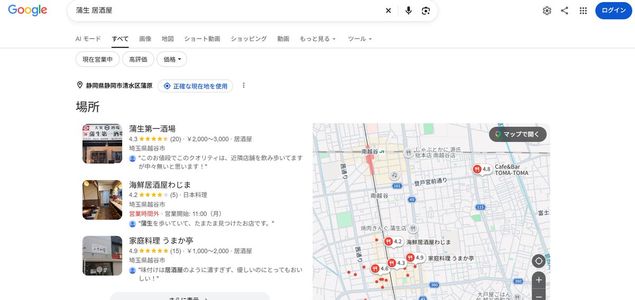Viewport: 635px width, 300px height.
Task: Click the 焼肉きんぐ 蒲生店 map marker
Action: click(413, 229)
